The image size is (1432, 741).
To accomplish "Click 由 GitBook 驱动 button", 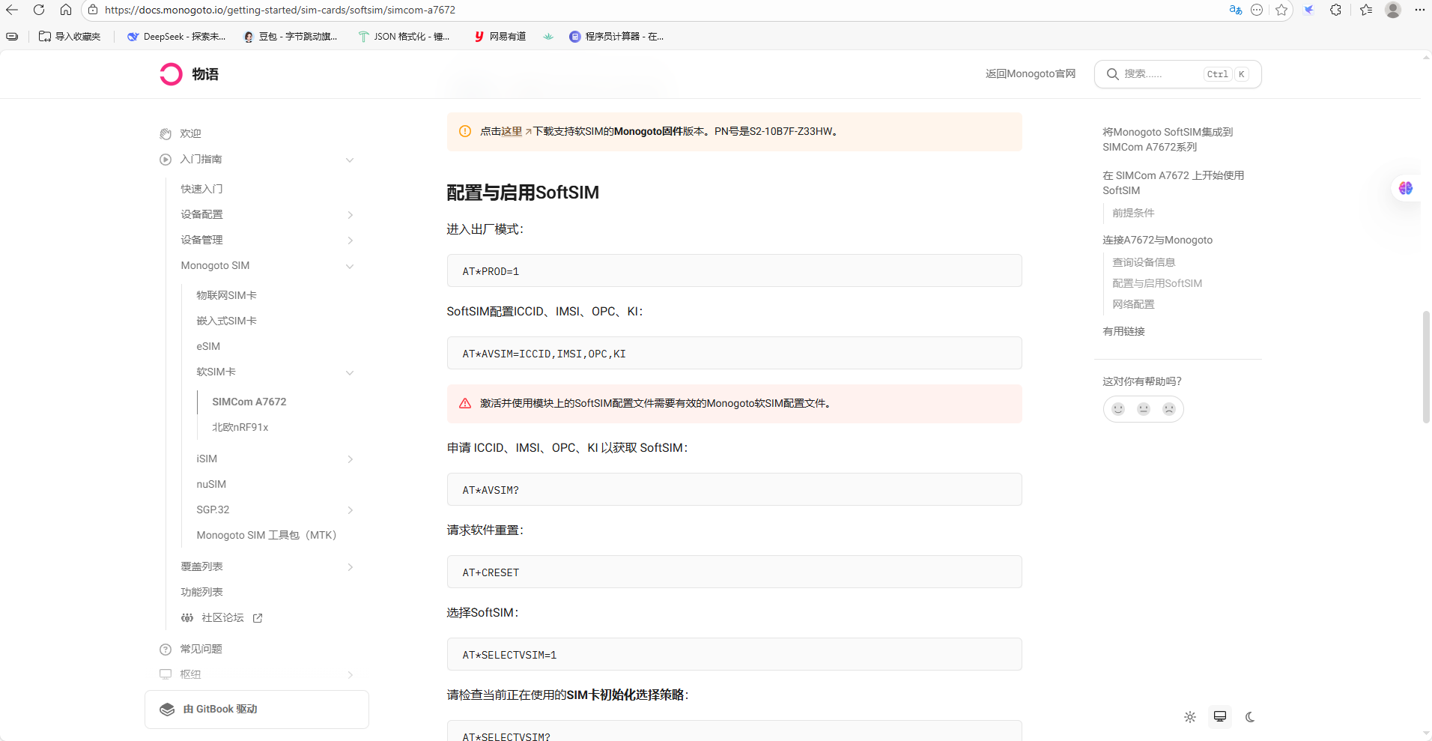I will 257,710.
